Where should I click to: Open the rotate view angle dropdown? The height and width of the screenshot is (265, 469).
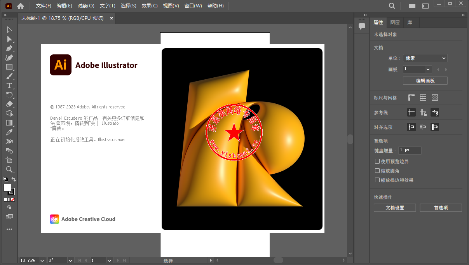pyautogui.click(x=70, y=260)
